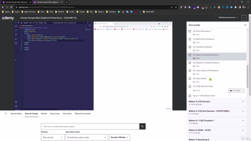Reload the page with refresh icon
251x141 pixels.
coord(11,7)
